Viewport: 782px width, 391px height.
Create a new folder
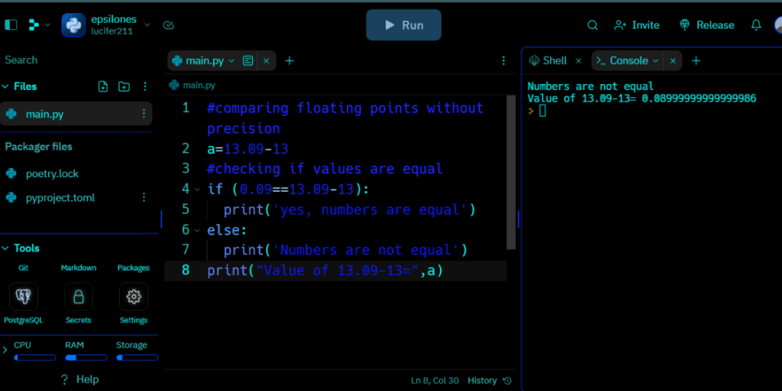point(124,87)
